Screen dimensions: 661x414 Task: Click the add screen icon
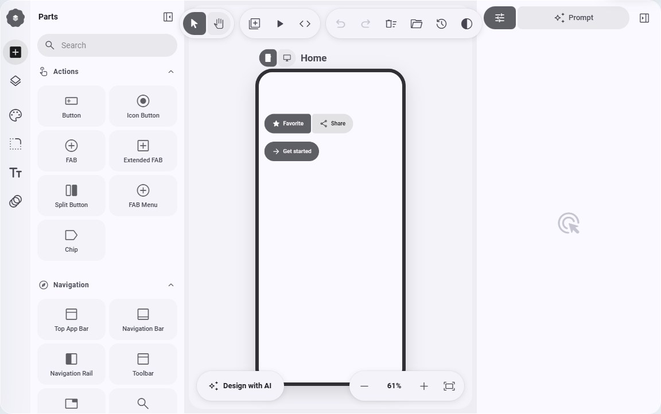click(255, 24)
